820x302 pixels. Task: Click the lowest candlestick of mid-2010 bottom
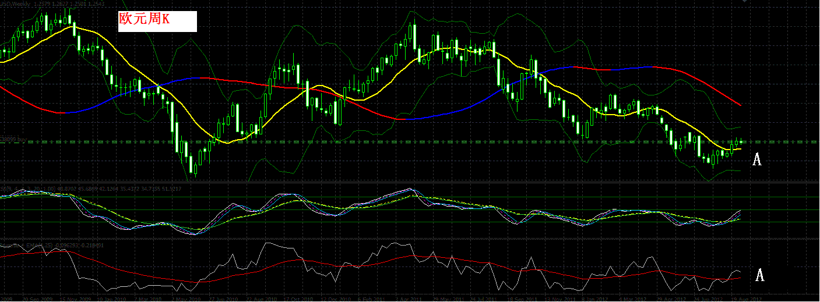pyautogui.click(x=195, y=169)
